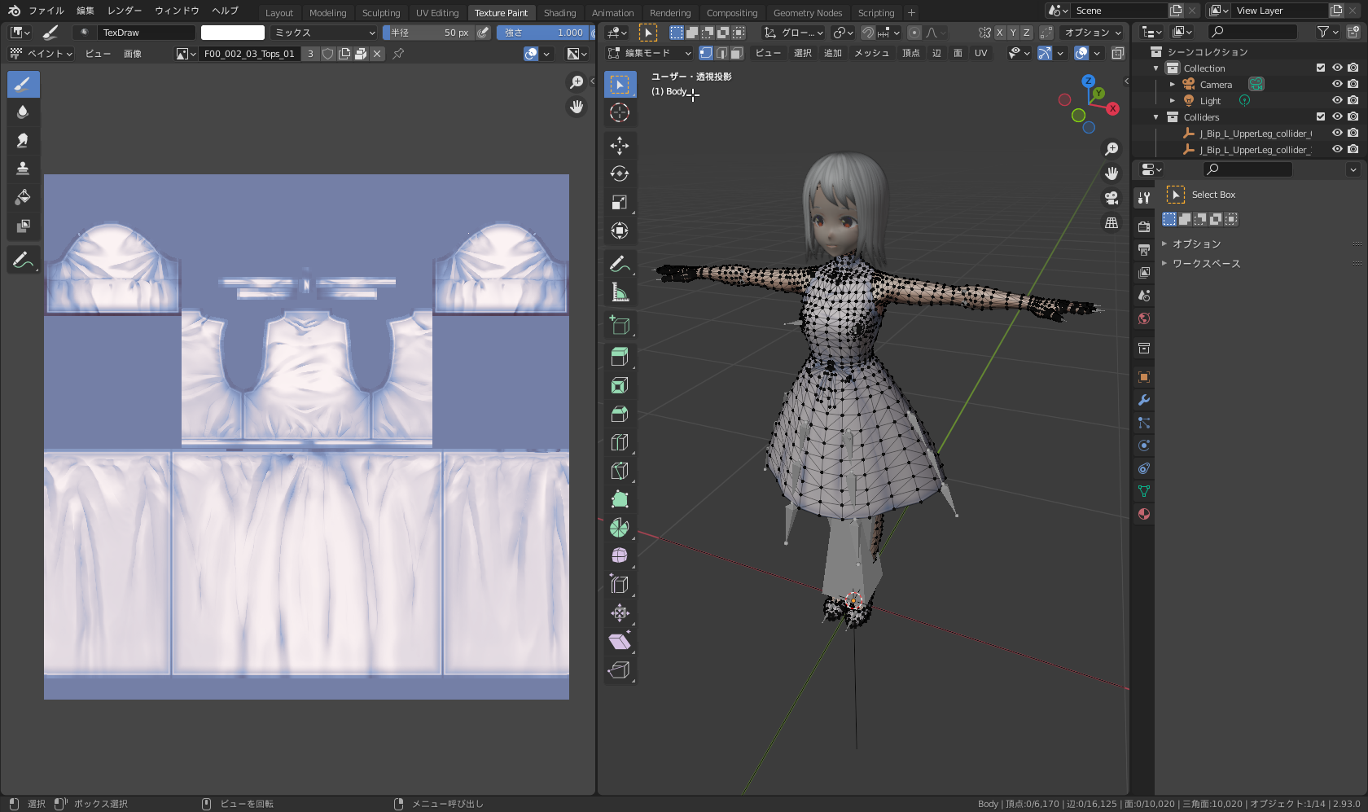This screenshot has height=812, width=1368.
Task: Select the Knife tool in viewport
Action: point(620,471)
